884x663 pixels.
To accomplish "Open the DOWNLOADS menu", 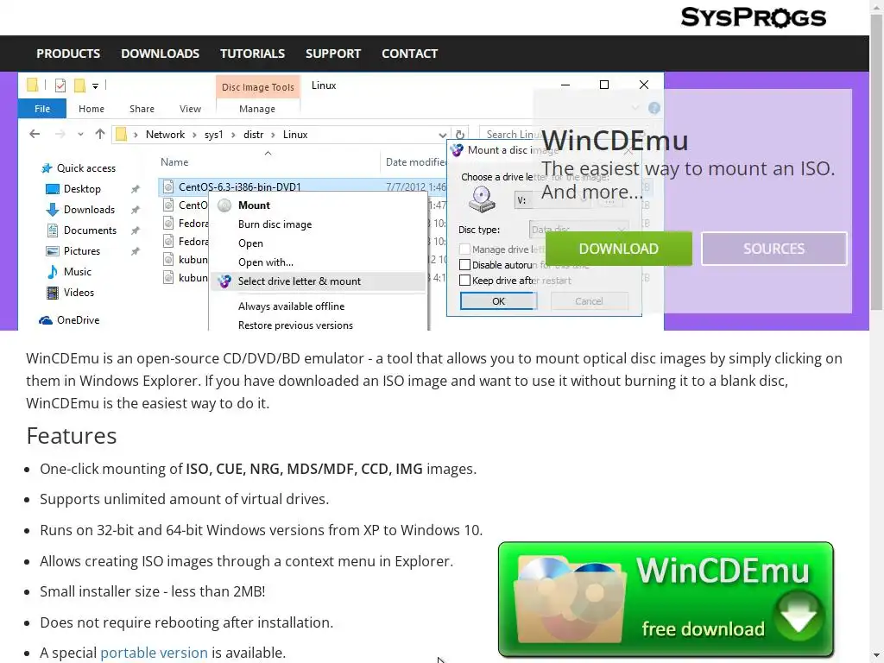I will 160,54.
